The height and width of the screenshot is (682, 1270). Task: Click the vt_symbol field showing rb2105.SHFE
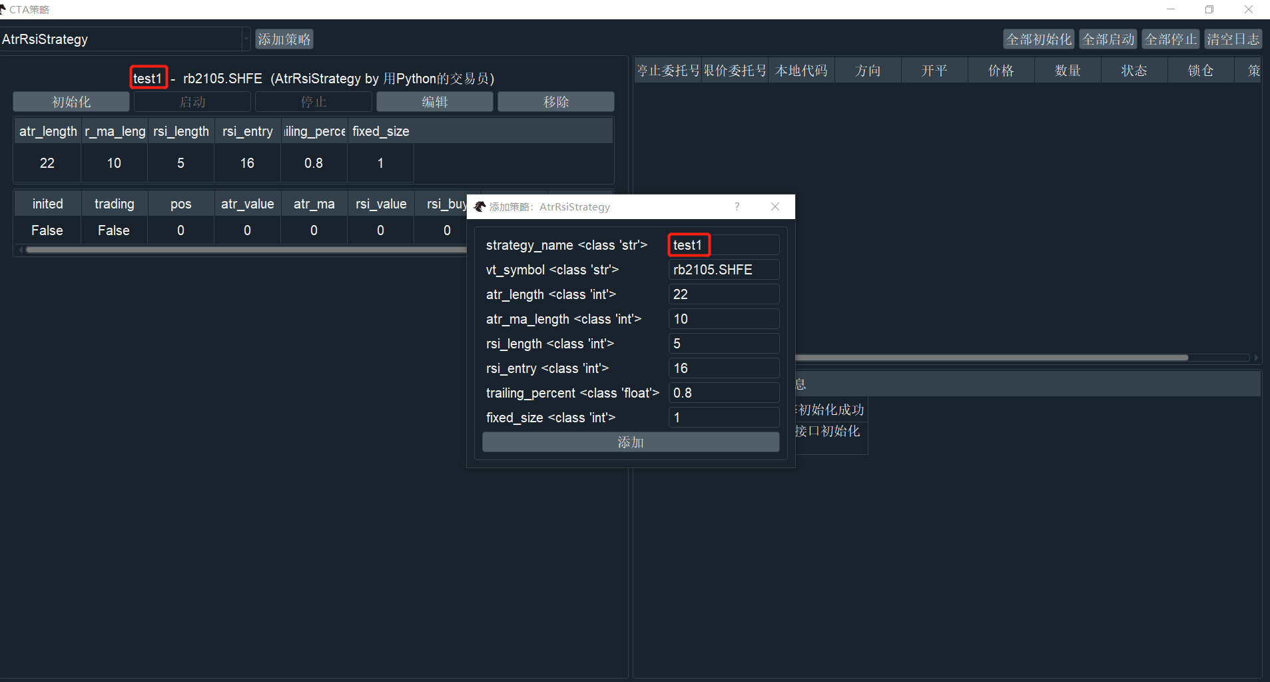[723, 269]
